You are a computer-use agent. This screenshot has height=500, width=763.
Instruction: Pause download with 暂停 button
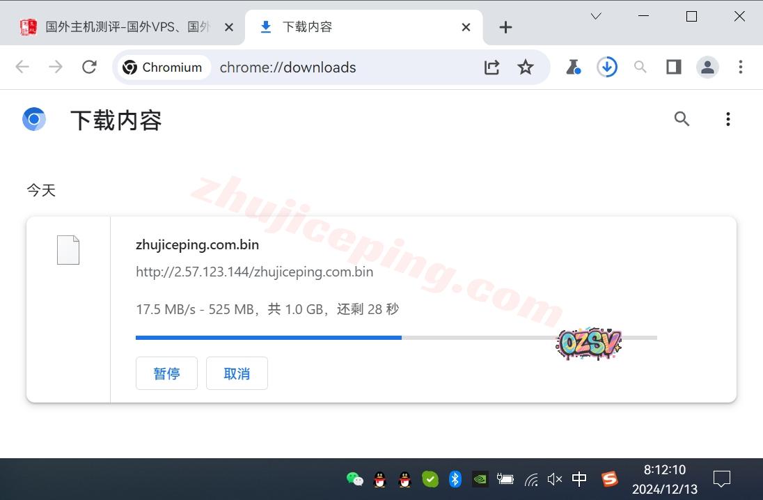click(166, 373)
